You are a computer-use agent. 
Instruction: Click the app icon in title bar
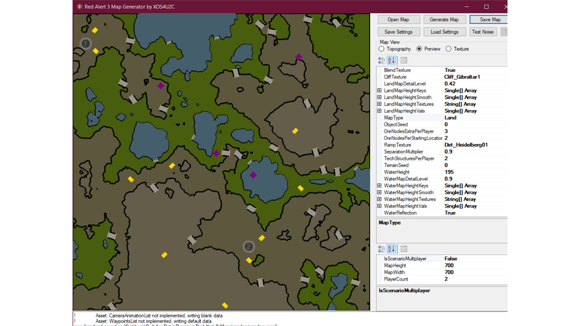click(x=79, y=7)
